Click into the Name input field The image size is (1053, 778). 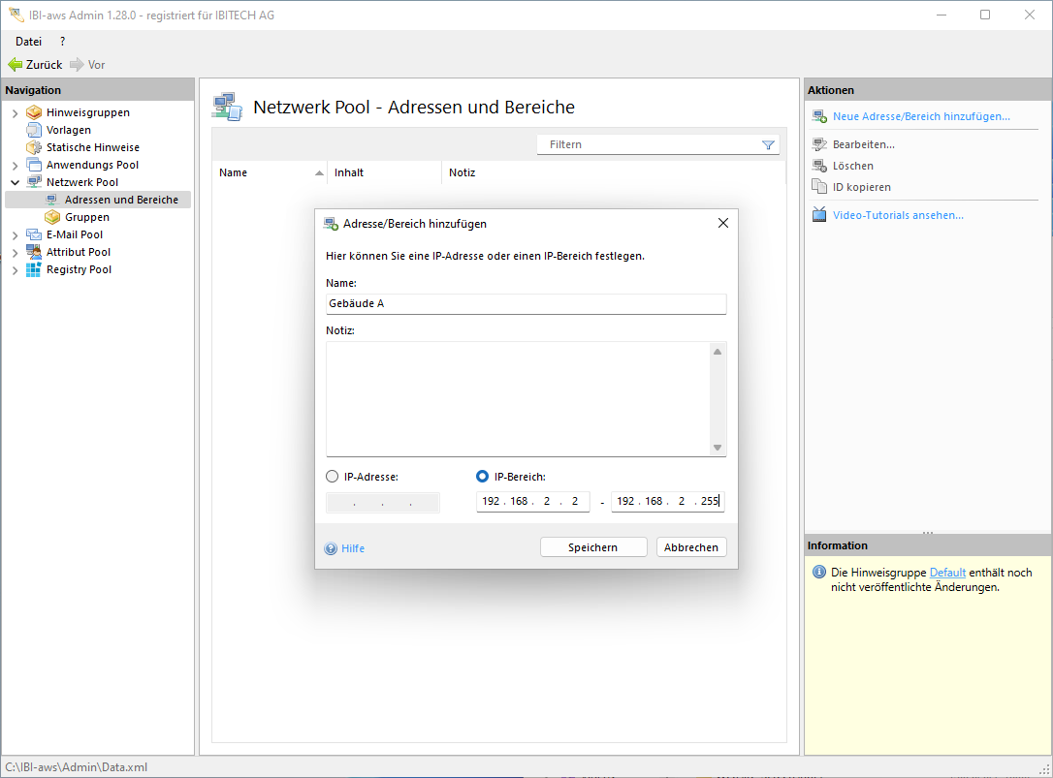[x=526, y=304]
